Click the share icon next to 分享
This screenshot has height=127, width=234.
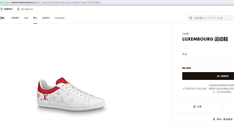(194, 106)
